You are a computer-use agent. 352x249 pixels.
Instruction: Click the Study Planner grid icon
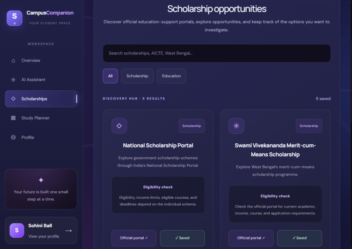click(x=13, y=118)
